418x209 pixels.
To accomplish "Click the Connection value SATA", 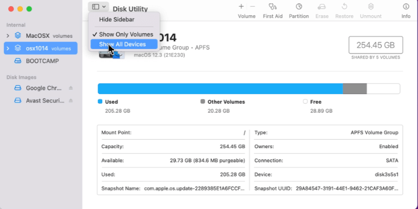I will pyautogui.click(x=392, y=161).
